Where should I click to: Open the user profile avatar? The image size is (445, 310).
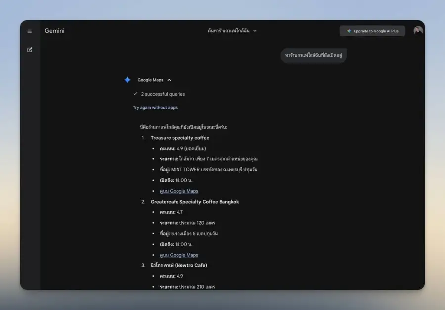tap(418, 30)
